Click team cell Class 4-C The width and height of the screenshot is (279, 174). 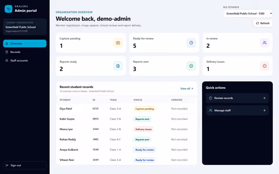pyautogui.click(x=115, y=139)
